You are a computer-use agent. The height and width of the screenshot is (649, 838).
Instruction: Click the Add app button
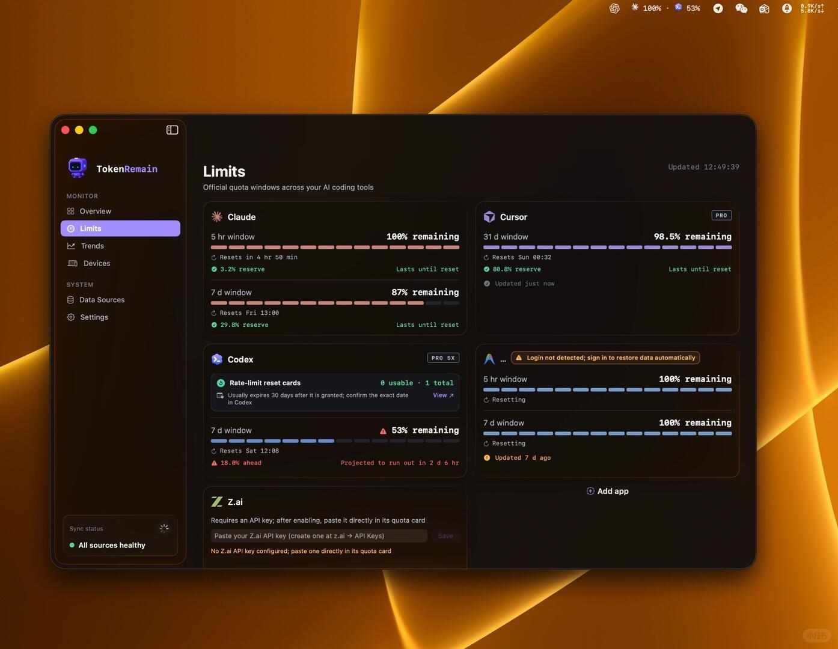tap(607, 491)
